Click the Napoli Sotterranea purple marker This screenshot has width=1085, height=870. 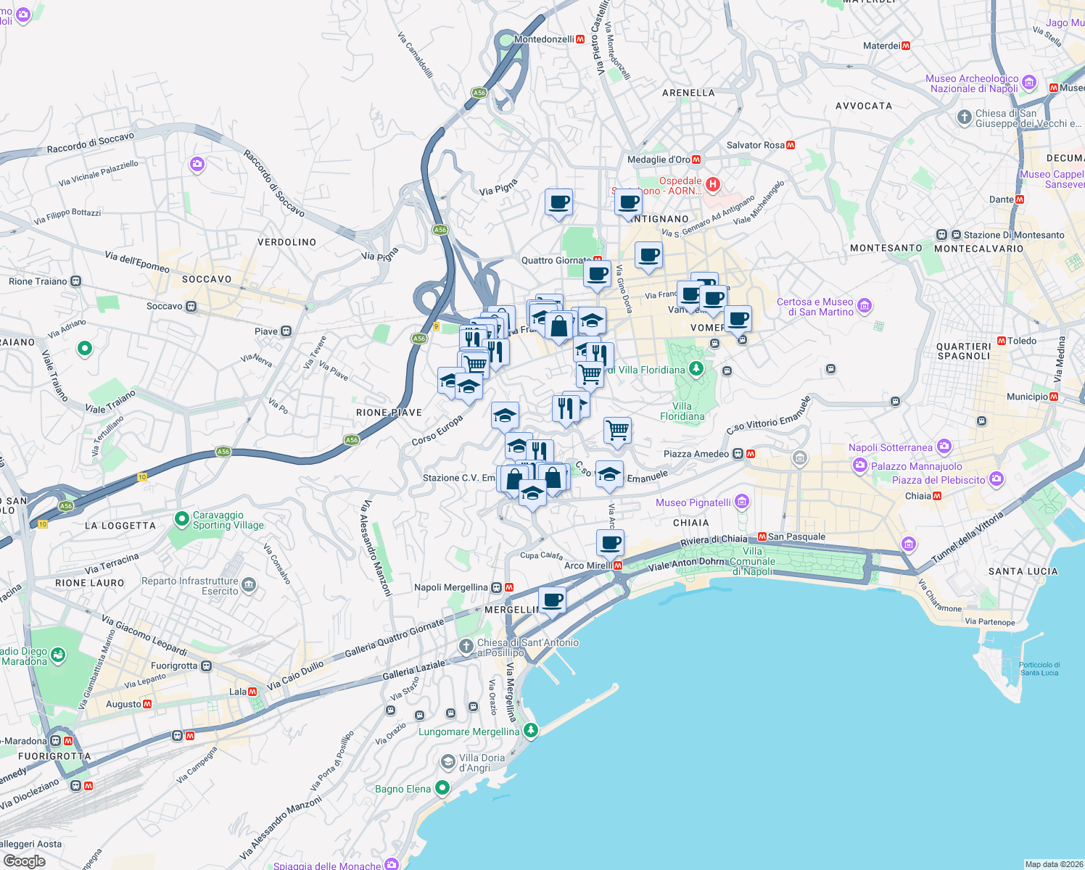pyautogui.click(x=944, y=447)
